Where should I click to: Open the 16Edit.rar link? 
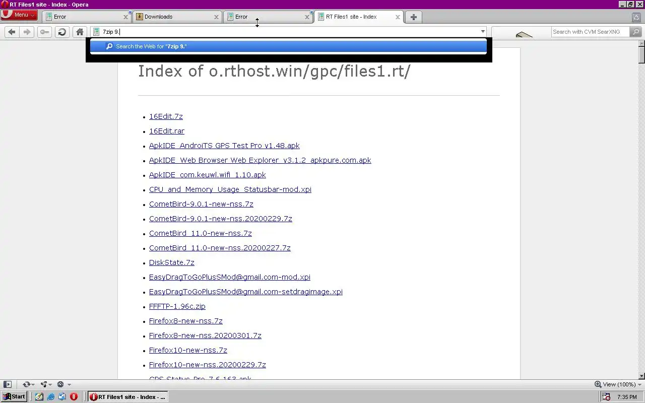click(167, 131)
